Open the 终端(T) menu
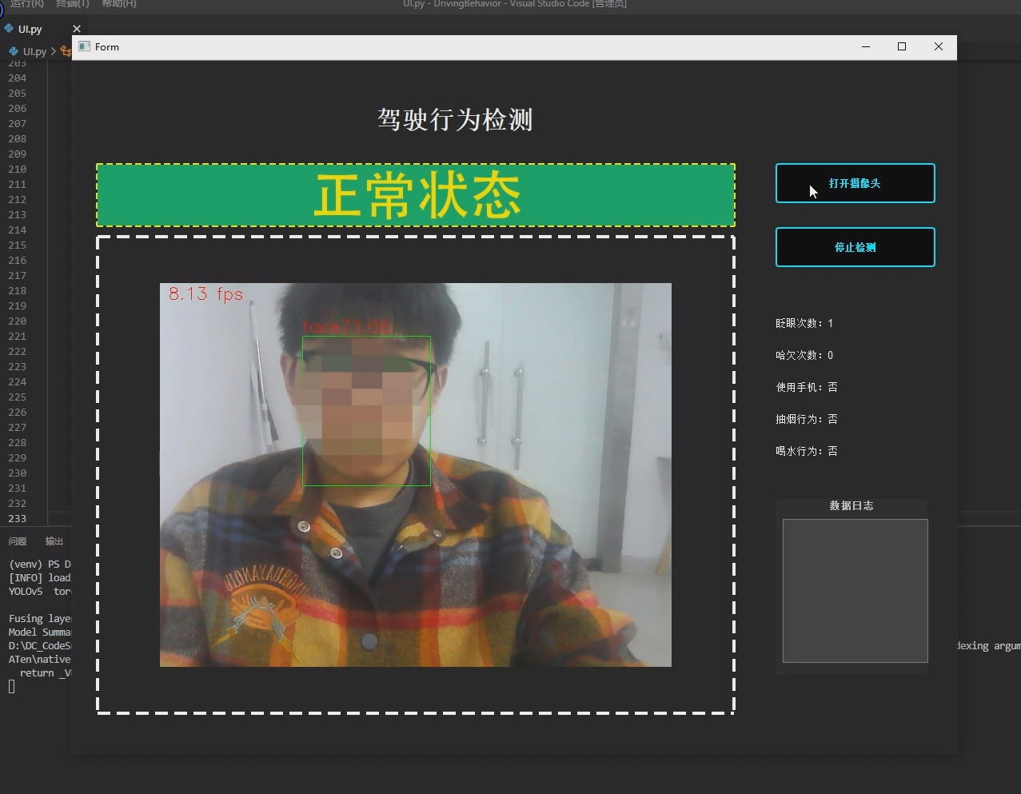 point(71,4)
